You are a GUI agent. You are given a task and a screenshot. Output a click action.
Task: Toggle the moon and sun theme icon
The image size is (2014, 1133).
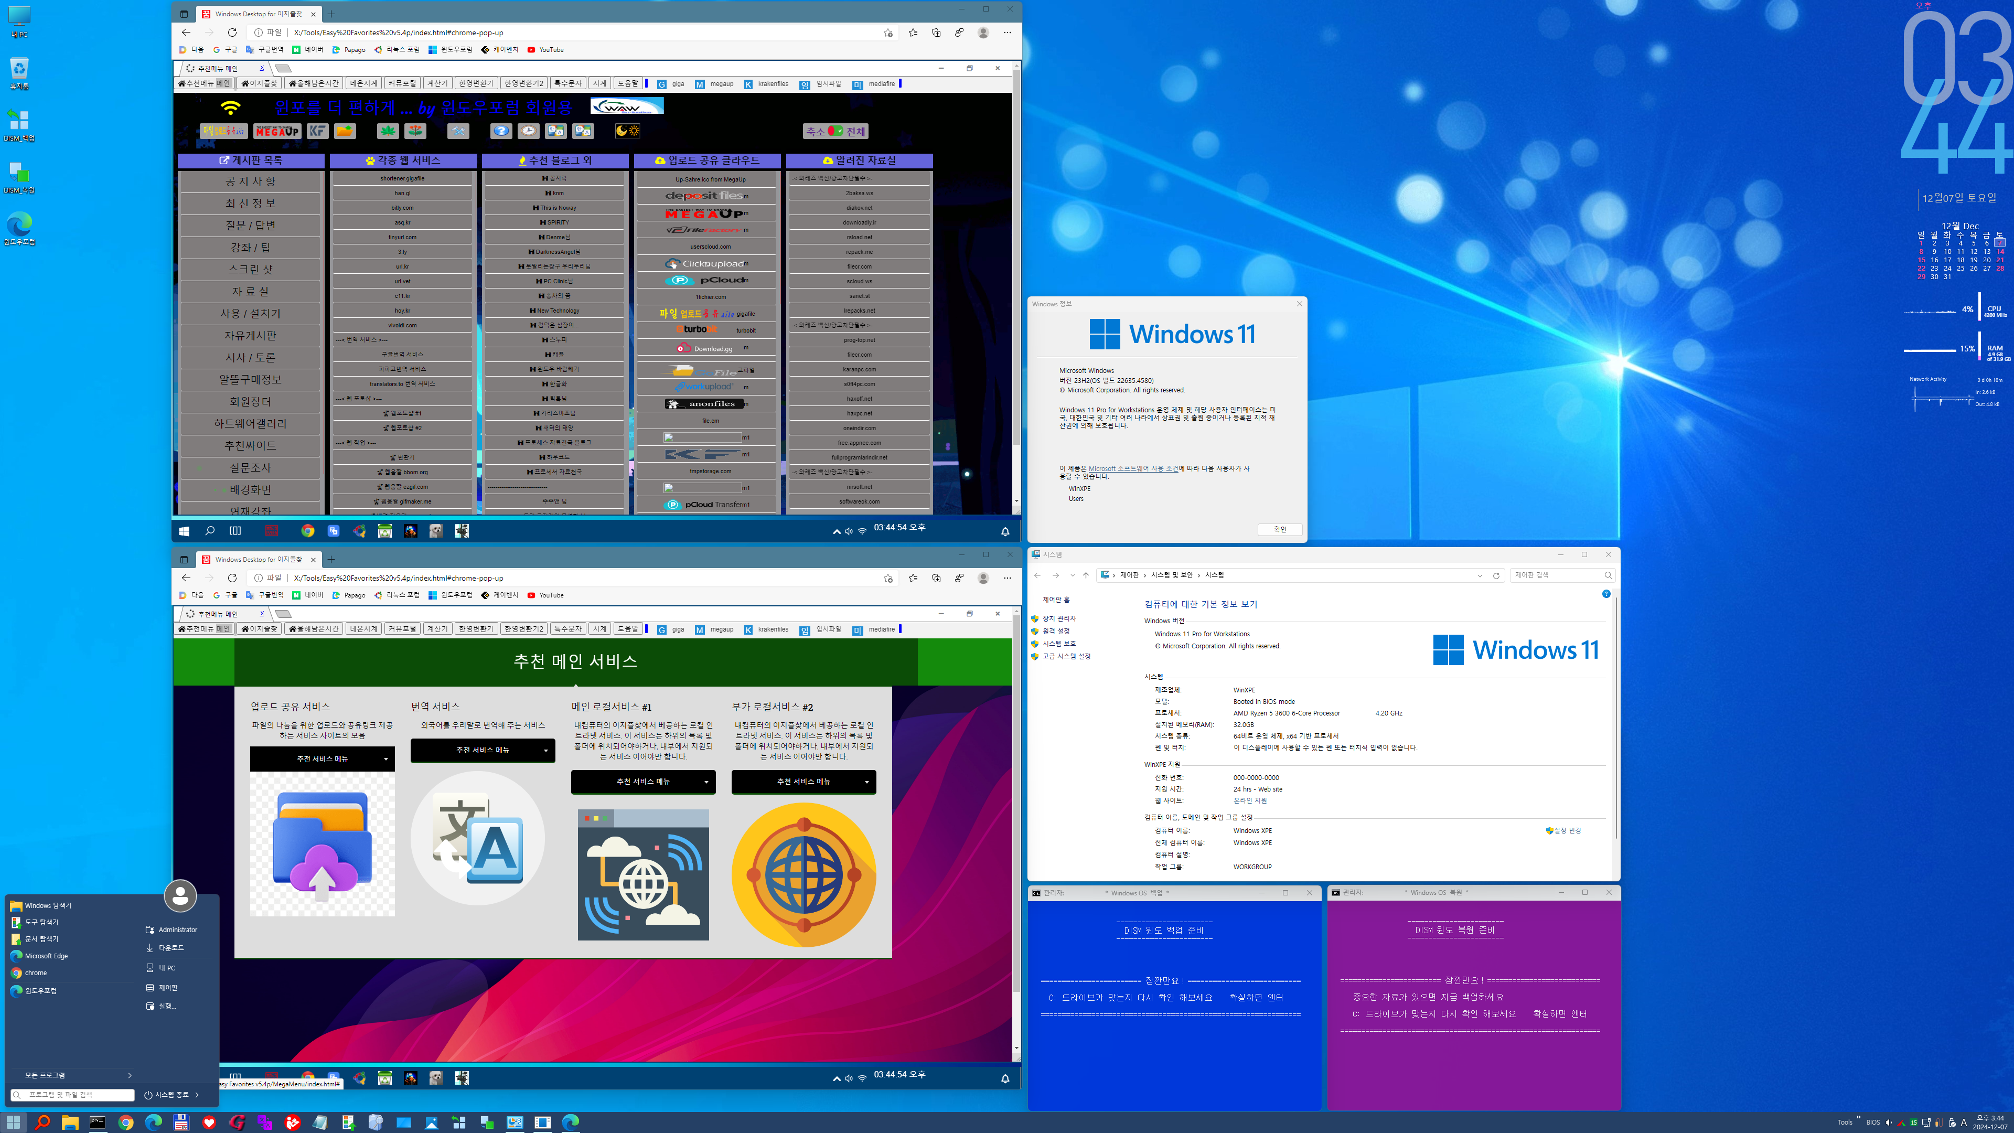pyautogui.click(x=627, y=131)
